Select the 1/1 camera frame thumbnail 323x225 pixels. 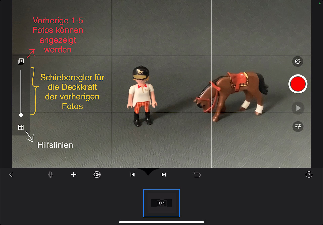pyautogui.click(x=161, y=203)
